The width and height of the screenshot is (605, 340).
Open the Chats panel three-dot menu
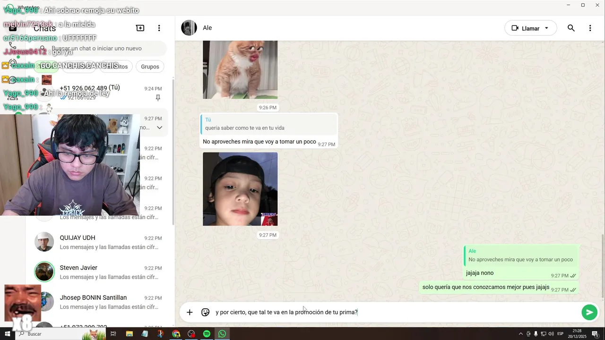159,28
